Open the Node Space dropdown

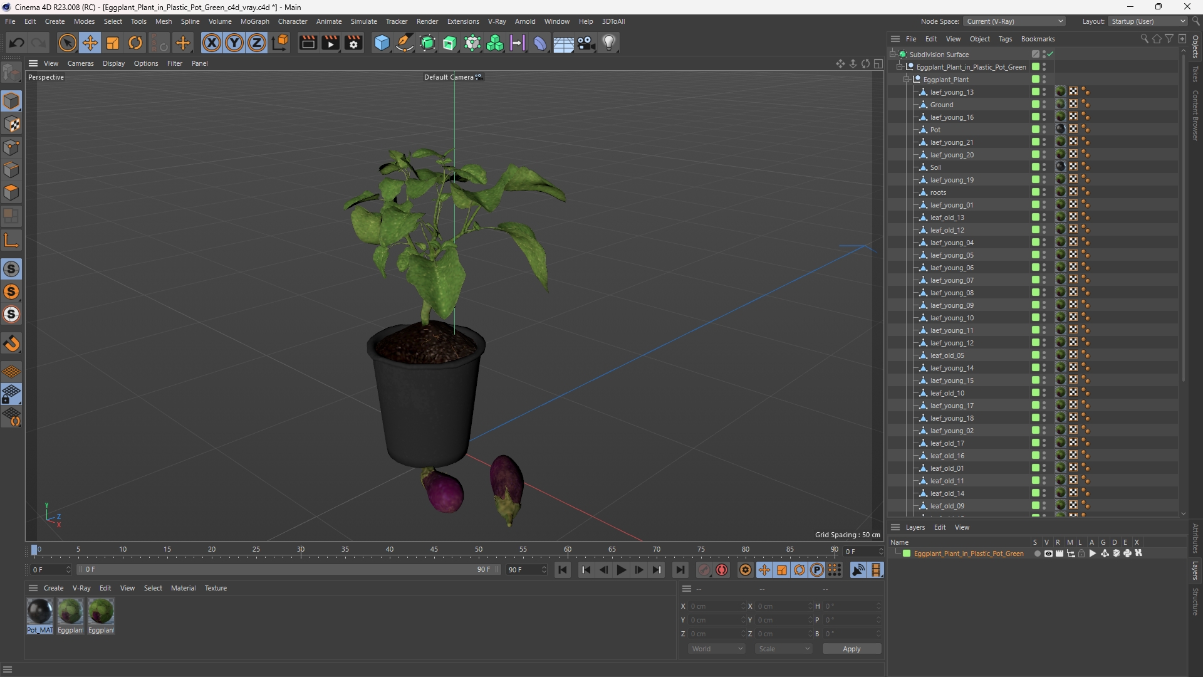click(x=1014, y=21)
